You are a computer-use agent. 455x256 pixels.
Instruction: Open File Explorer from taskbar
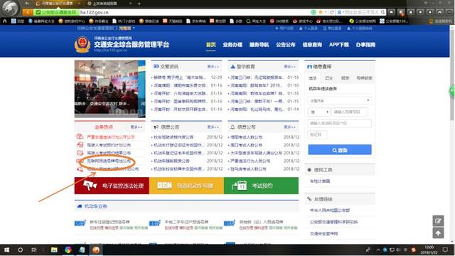54,250
